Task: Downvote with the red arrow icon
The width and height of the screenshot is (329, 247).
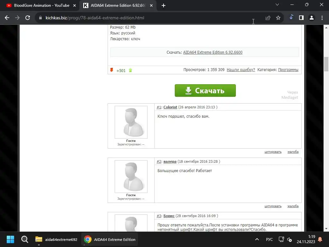Action: [x=111, y=70]
